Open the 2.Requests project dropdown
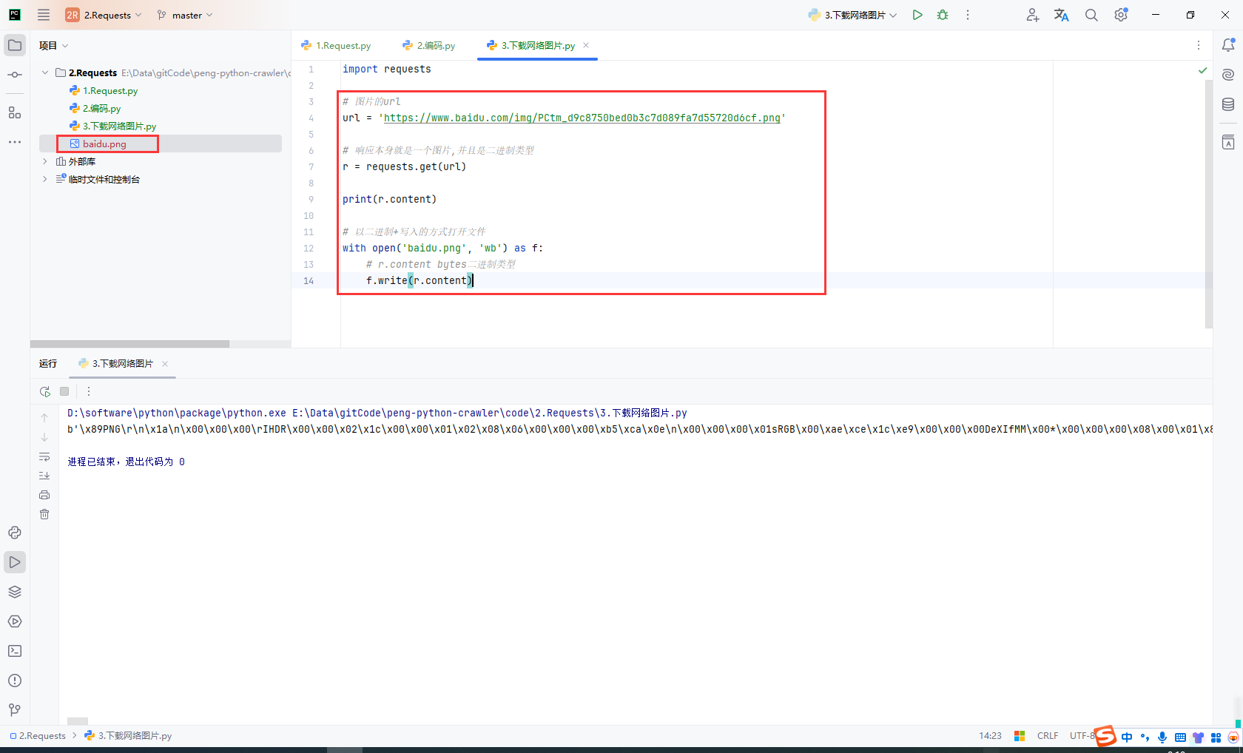Viewport: 1243px width, 753px height. pyautogui.click(x=104, y=15)
